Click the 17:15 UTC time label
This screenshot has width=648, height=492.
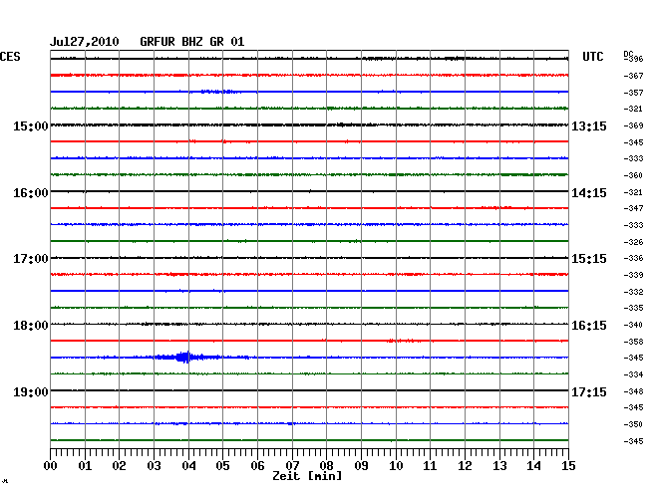pos(589,391)
